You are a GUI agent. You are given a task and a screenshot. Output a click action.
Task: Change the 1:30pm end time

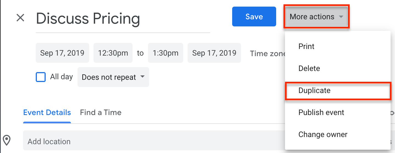(x=165, y=53)
